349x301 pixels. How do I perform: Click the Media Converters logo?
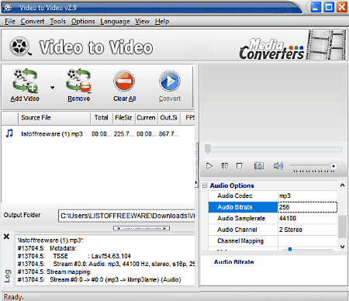[x=271, y=49]
